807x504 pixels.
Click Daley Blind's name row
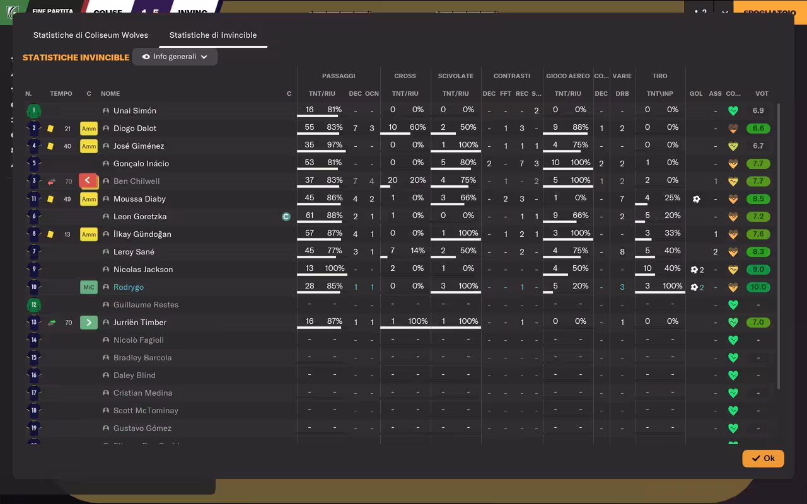pos(134,375)
